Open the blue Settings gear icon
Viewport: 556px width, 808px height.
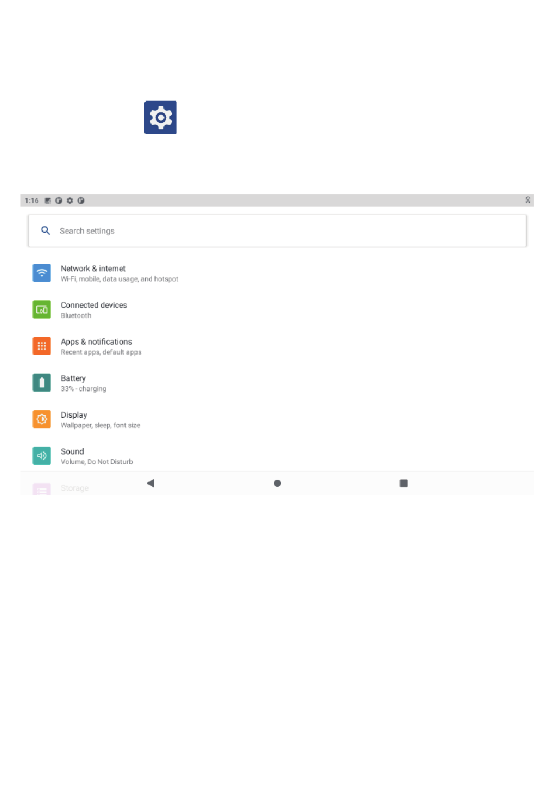[x=160, y=118]
